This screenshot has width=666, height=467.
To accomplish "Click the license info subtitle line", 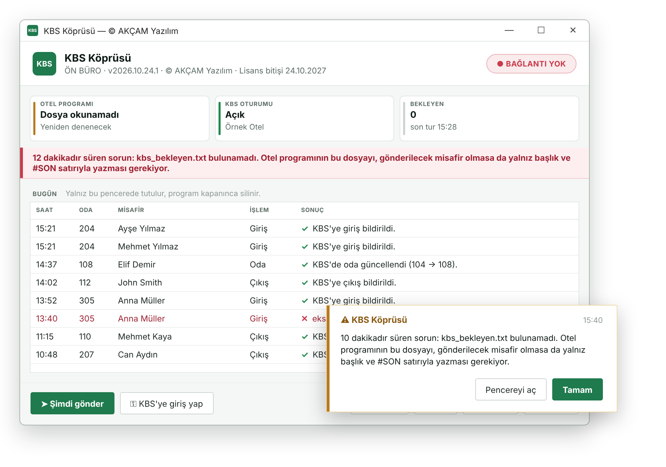I will pyautogui.click(x=195, y=71).
